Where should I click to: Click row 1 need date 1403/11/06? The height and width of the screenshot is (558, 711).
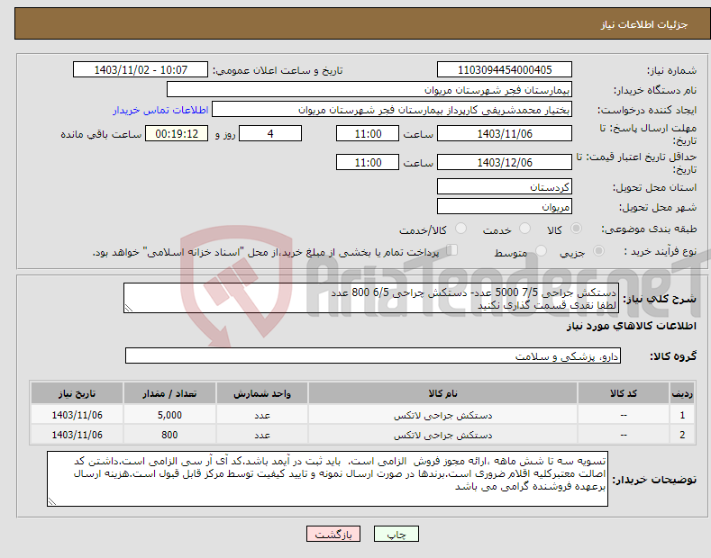coord(77,415)
